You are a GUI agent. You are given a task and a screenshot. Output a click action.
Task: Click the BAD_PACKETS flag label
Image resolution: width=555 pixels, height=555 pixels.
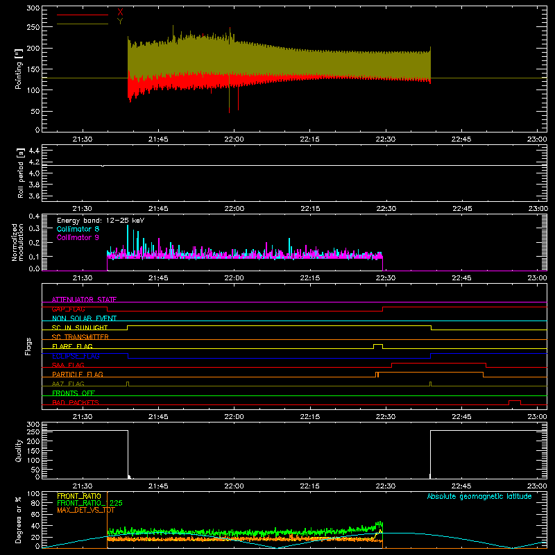click(76, 402)
